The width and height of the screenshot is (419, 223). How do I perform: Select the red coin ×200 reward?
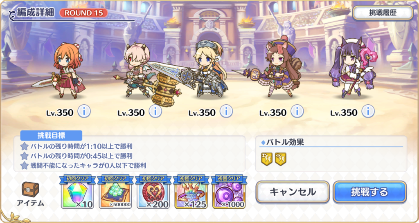point(153,192)
